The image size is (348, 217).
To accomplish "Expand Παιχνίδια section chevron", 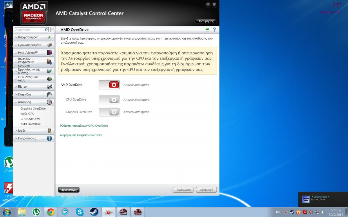I will (16, 95).
